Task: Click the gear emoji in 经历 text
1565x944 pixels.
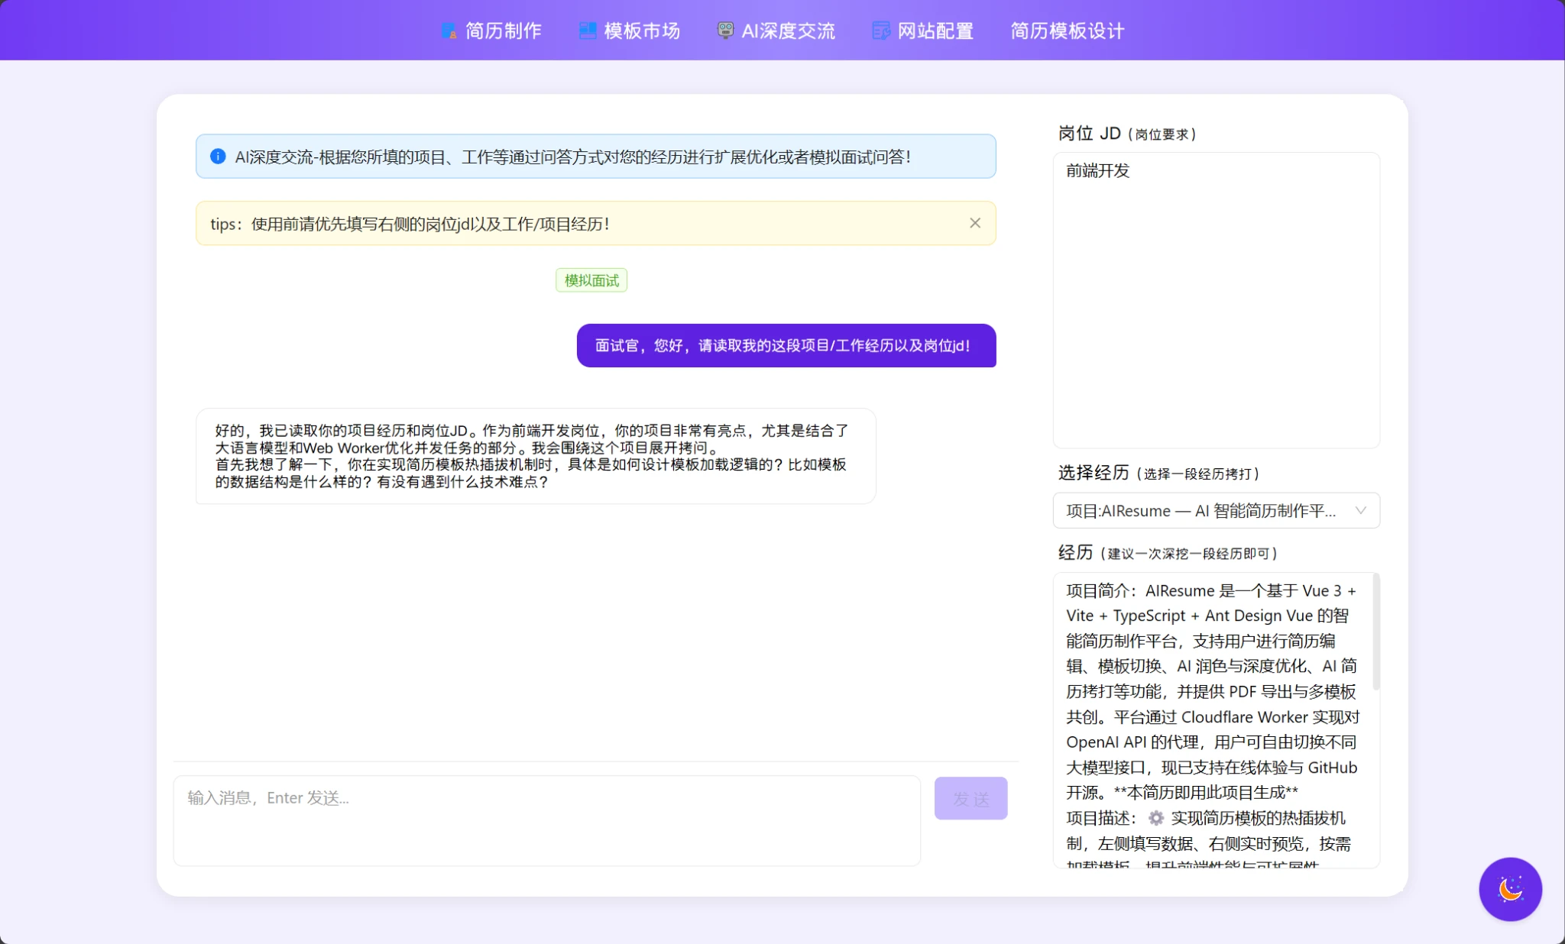Action: 1156,819
